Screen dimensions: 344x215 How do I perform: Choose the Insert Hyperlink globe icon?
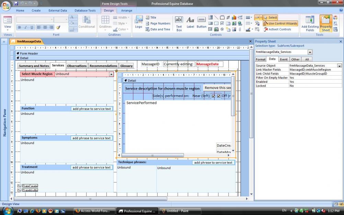tap(240, 23)
